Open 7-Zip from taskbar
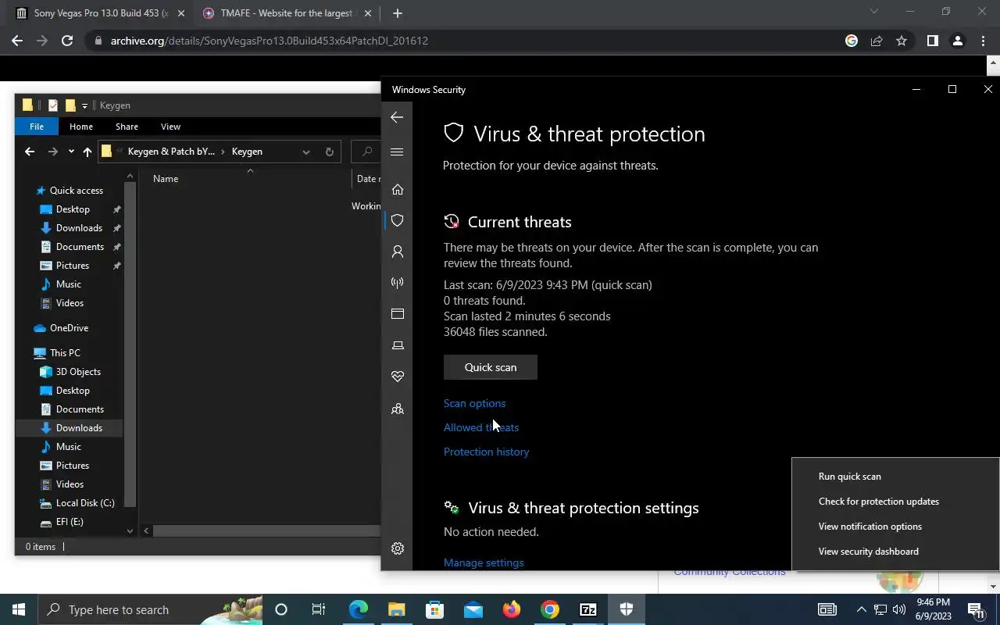The height and width of the screenshot is (625, 1000). [588, 609]
